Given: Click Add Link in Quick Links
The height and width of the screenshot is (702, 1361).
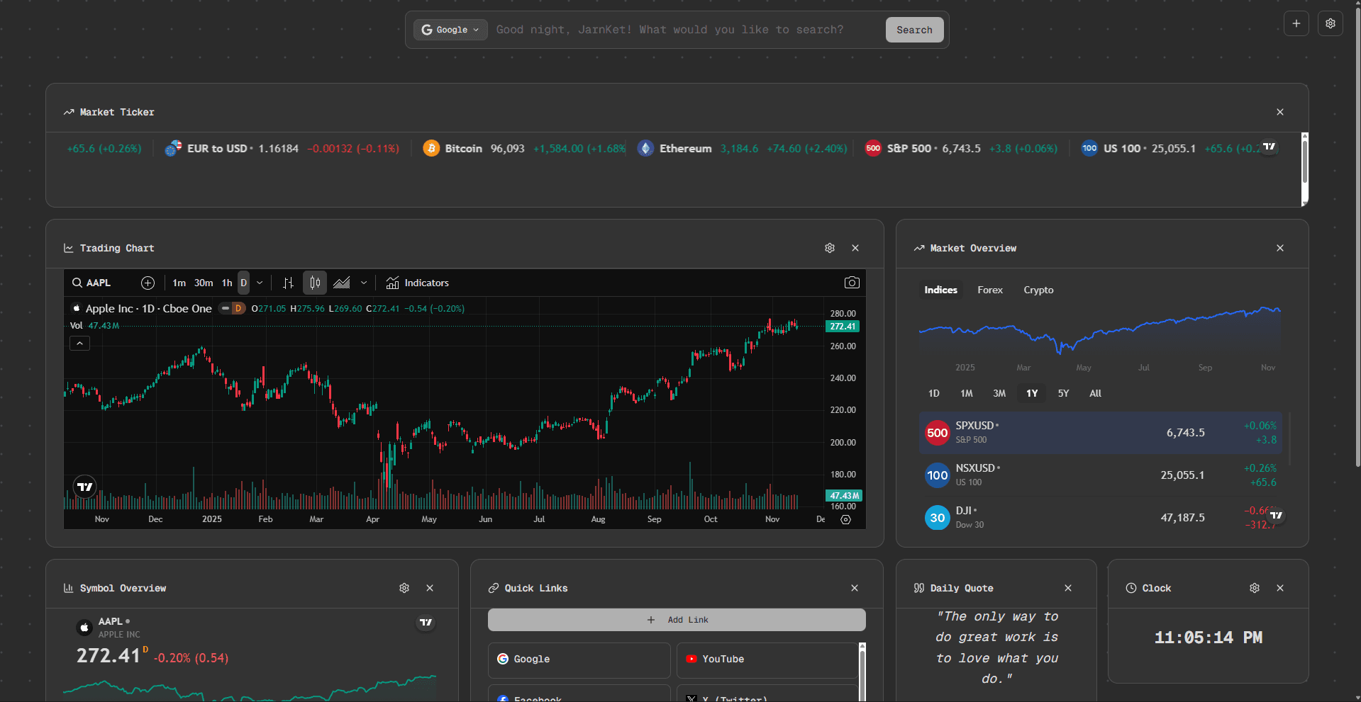Looking at the screenshot, I should coord(676,619).
